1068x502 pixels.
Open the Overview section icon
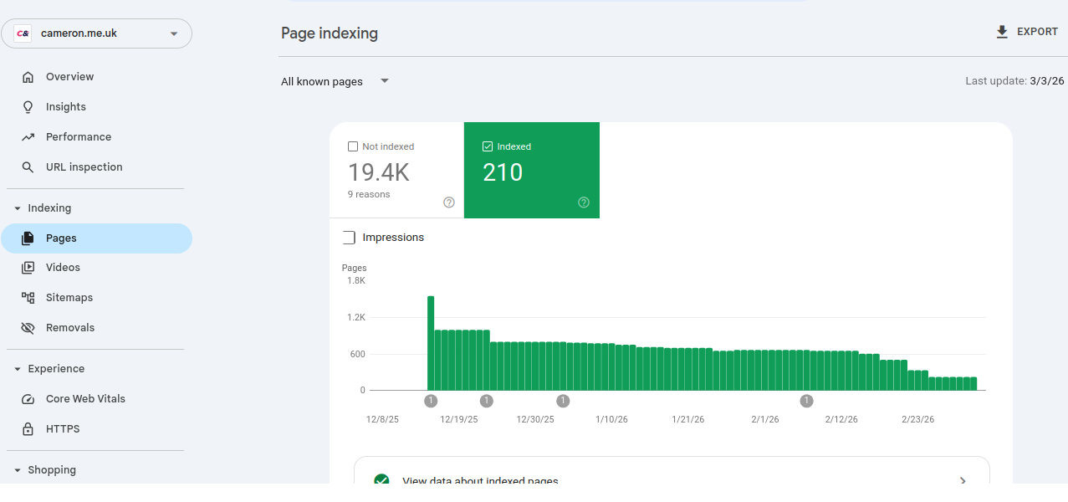(29, 76)
